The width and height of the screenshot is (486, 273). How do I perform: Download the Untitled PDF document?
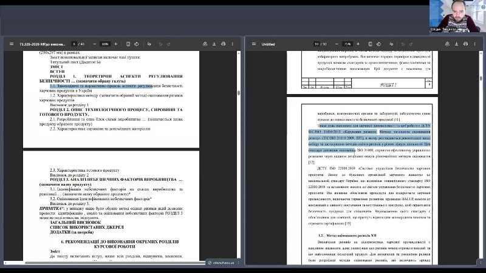456,44
